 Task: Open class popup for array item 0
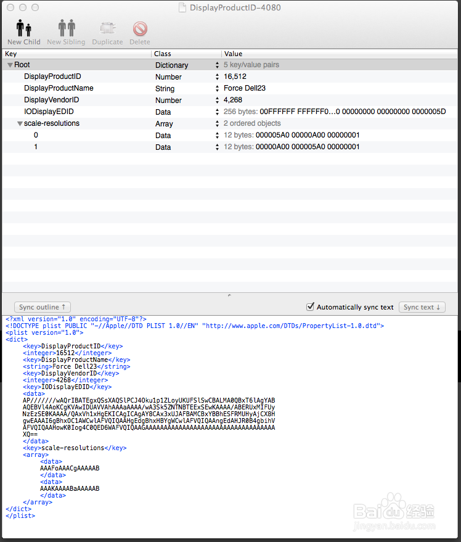(x=217, y=136)
